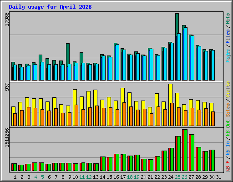Click day 21 on the x-axis
233x182 pixels.
tap(150, 177)
